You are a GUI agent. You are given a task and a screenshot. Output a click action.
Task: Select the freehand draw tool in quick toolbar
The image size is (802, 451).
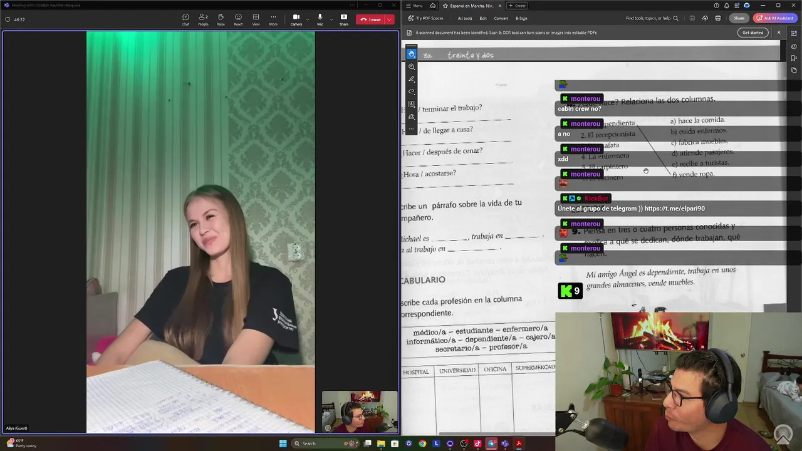(x=412, y=91)
